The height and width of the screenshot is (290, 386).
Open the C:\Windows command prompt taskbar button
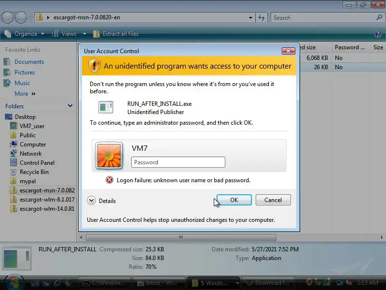[105, 283]
